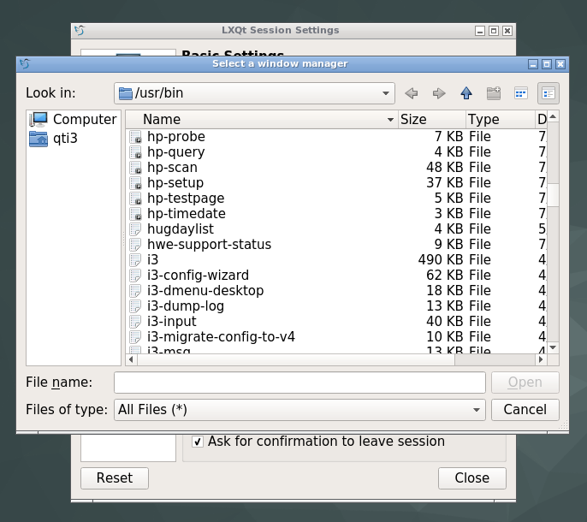587x522 pixels.
Task: Go forward with the right arrow icon
Action: pyautogui.click(x=439, y=93)
